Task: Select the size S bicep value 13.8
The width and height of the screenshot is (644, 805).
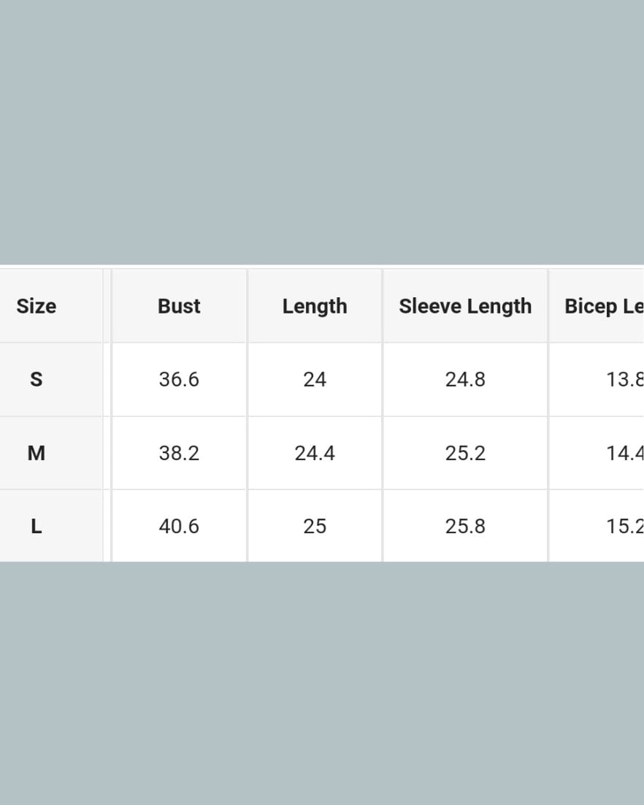Action: (x=624, y=380)
